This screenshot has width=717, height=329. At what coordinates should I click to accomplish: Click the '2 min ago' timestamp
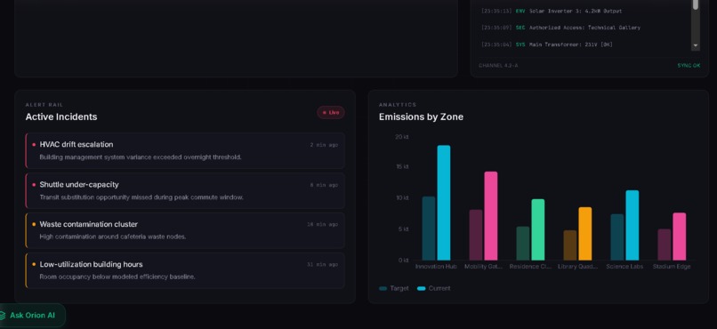(x=324, y=145)
